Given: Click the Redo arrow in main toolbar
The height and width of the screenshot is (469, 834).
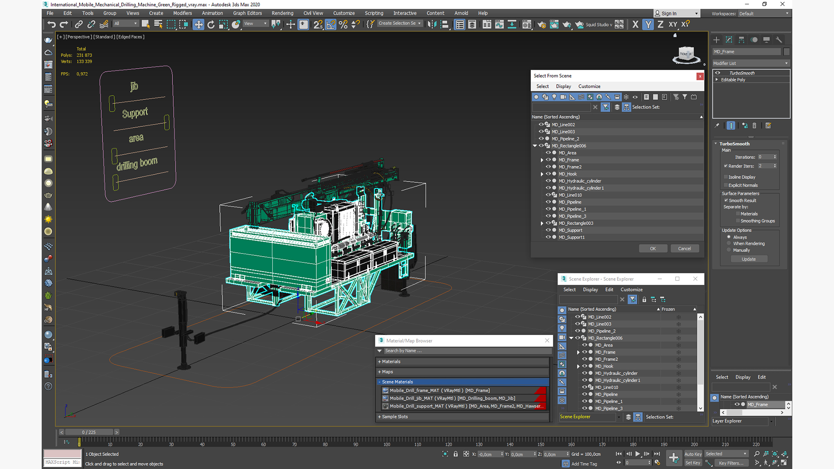Looking at the screenshot, I should click(x=64, y=25).
